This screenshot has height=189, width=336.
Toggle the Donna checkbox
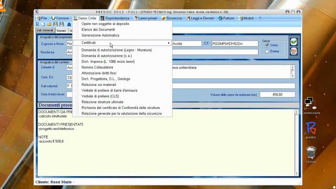[x=267, y=51]
